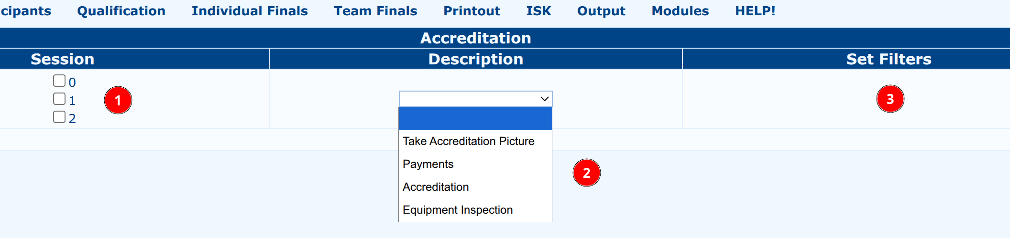Open the Qualification menu
Viewport: 1010px width, 238px height.
(x=121, y=11)
